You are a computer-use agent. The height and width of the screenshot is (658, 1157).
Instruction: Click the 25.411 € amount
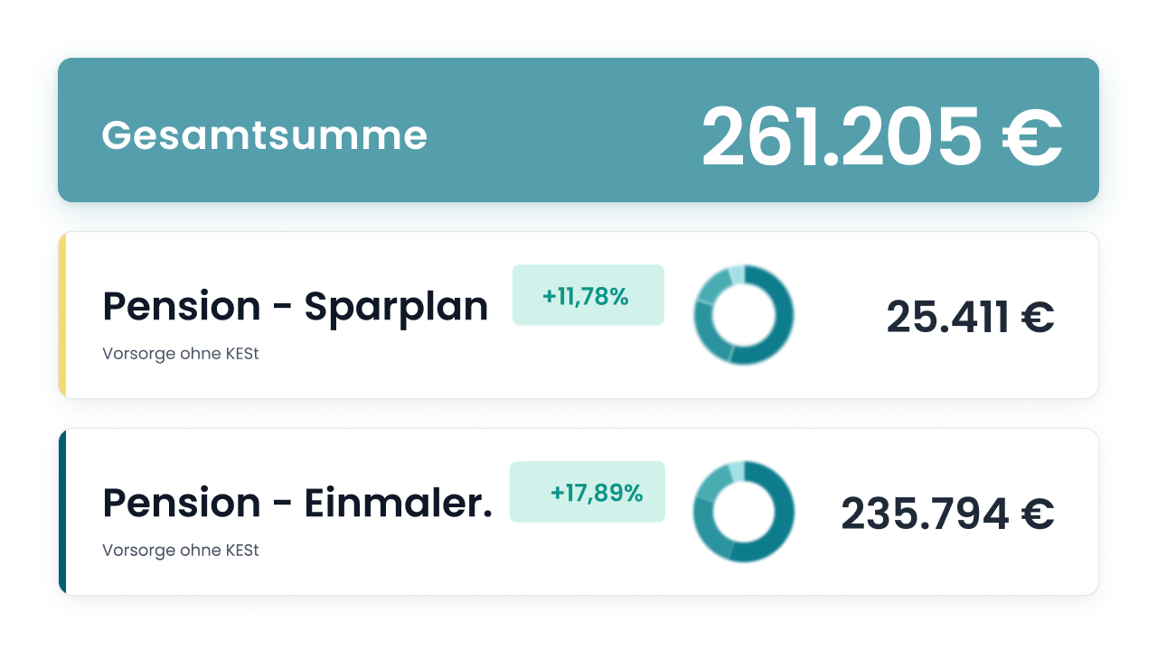coord(970,317)
